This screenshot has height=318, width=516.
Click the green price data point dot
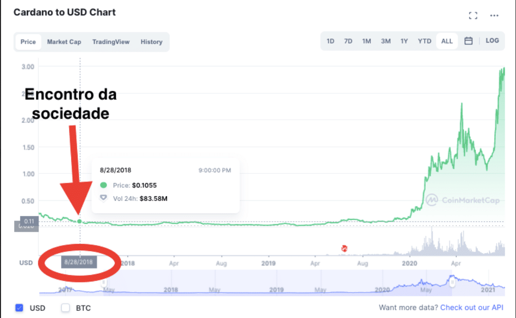(79, 221)
